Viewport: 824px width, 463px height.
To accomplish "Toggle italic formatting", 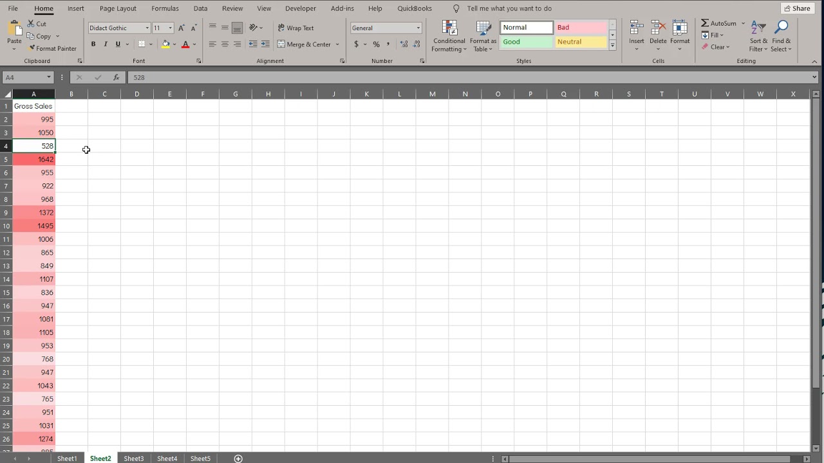I will (x=106, y=44).
